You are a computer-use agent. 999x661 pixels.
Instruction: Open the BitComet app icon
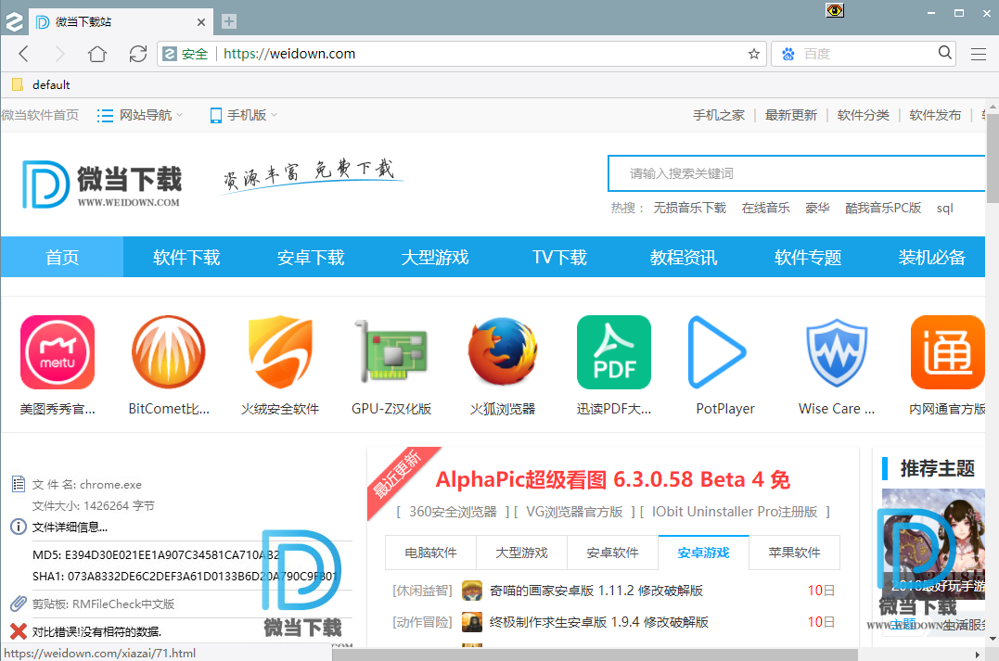168,352
